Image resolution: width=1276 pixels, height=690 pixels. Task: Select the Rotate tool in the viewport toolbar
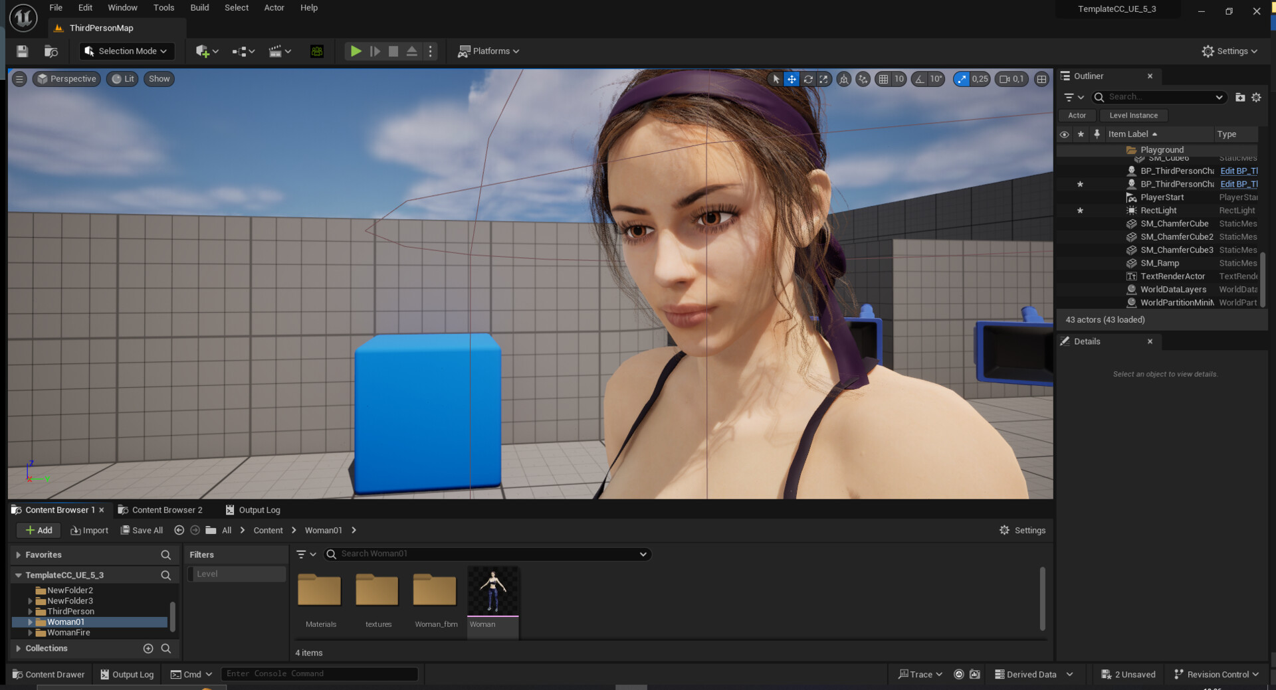pyautogui.click(x=808, y=78)
